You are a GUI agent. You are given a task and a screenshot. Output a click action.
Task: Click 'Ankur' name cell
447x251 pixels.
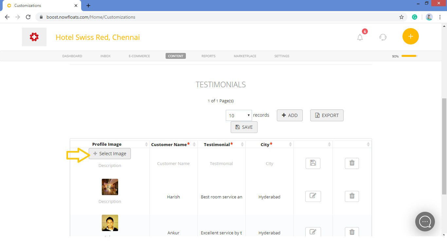(x=173, y=233)
